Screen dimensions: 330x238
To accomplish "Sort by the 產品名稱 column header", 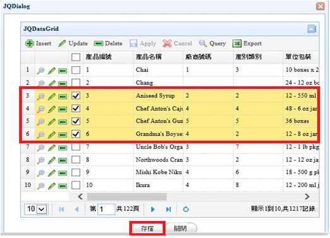I will pyautogui.click(x=158, y=57).
